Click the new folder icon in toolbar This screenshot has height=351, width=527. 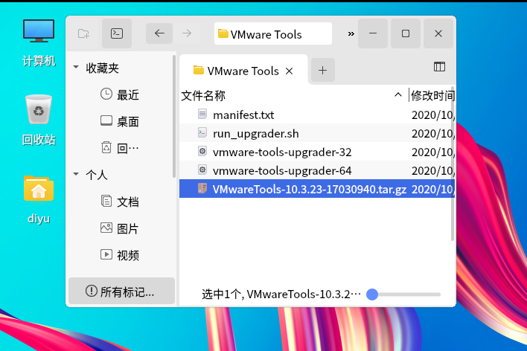point(83,33)
